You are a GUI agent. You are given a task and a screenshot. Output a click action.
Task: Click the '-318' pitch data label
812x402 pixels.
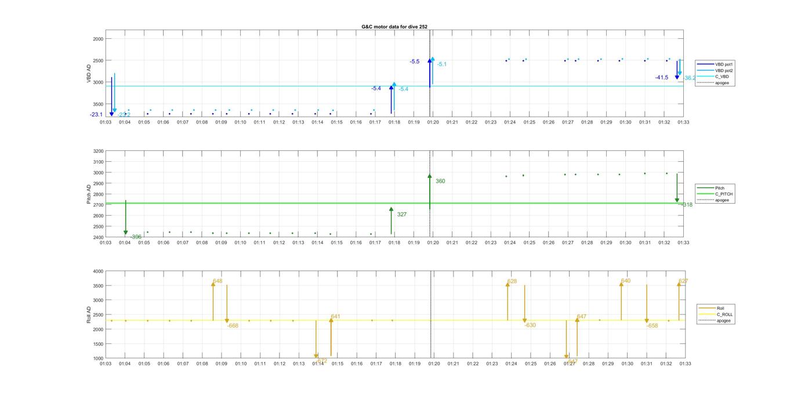(x=687, y=205)
